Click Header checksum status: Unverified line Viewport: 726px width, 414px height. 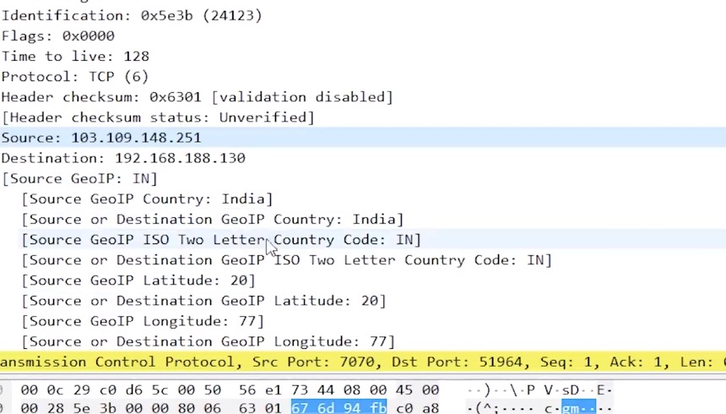[x=157, y=117]
